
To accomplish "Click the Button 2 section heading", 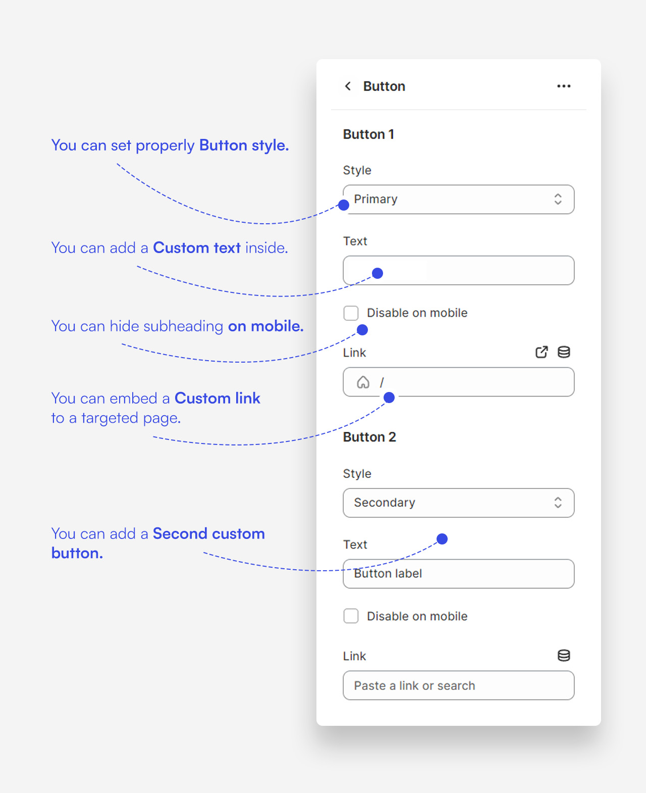I will click(369, 437).
